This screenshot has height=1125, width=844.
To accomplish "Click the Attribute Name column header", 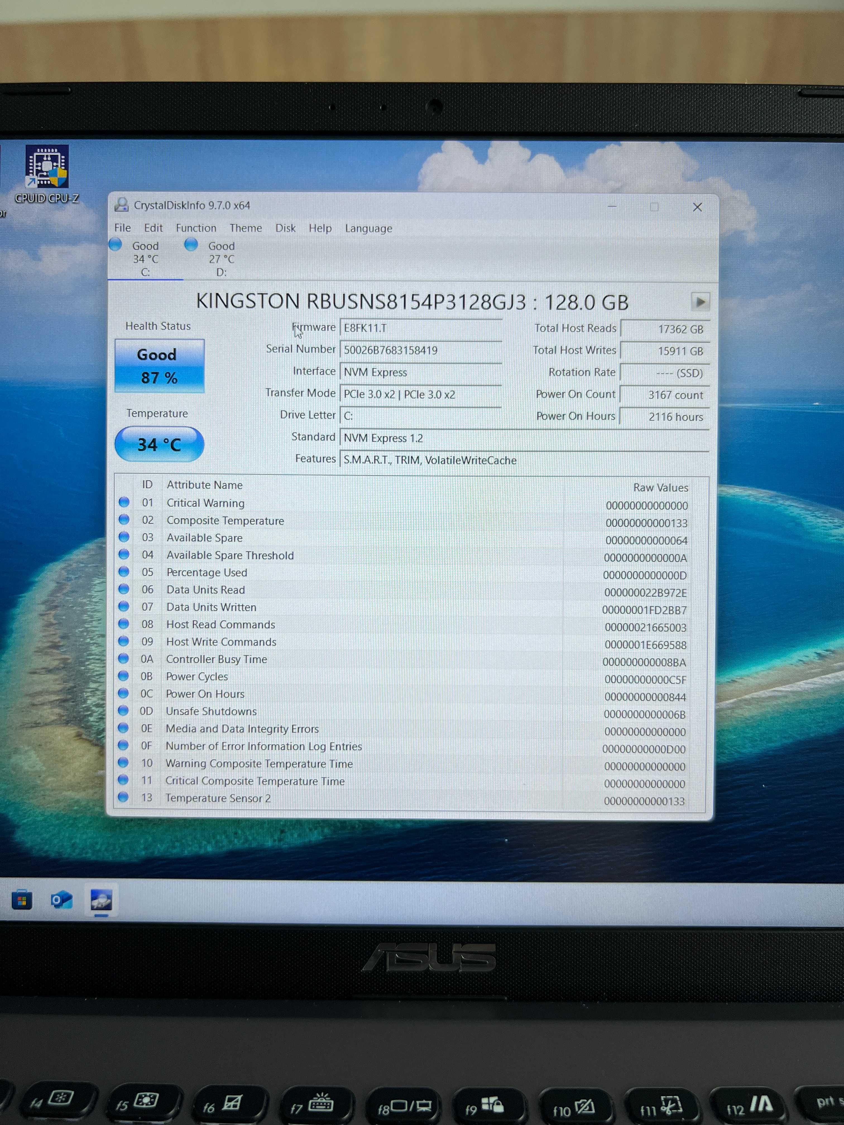I will (x=205, y=485).
